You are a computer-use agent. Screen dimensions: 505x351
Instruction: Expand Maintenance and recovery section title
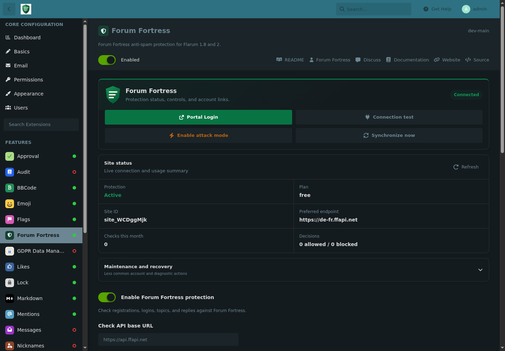point(138,267)
